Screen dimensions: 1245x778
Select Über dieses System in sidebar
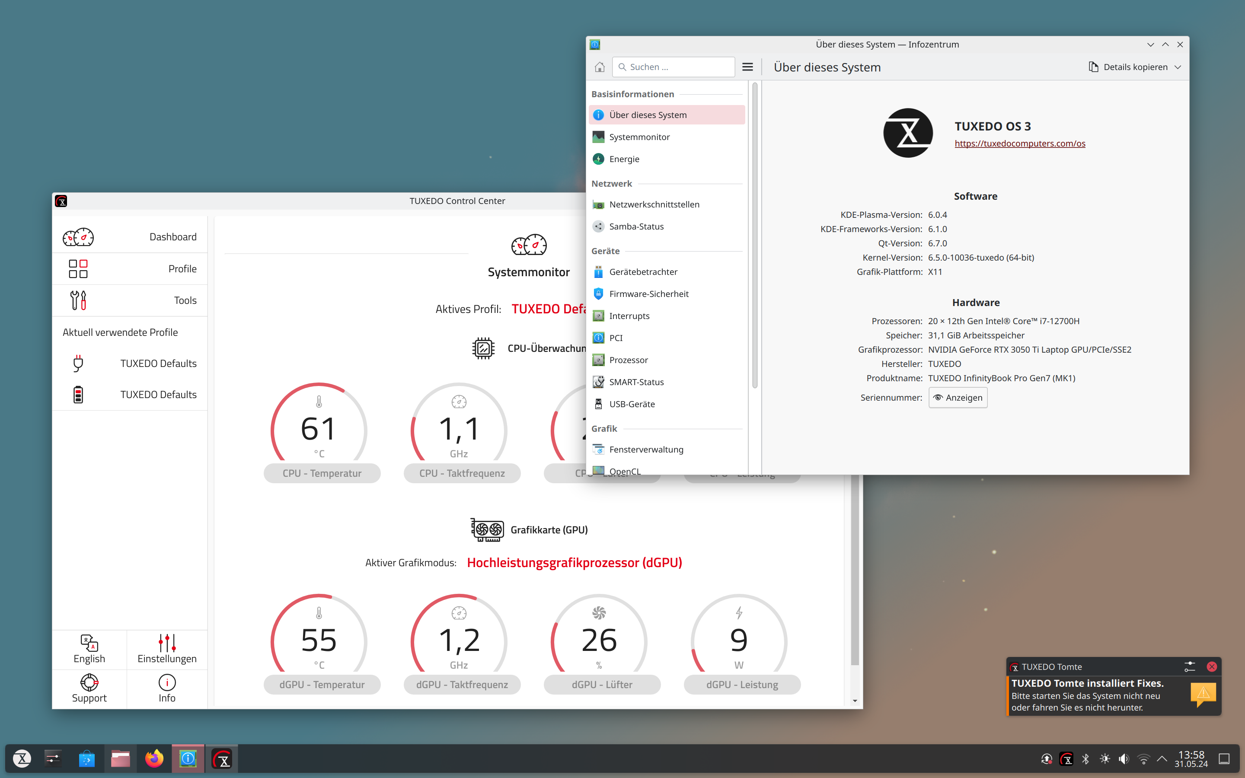click(667, 115)
